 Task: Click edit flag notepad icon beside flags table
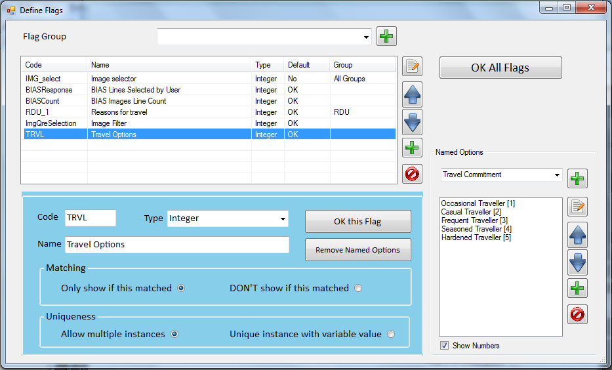click(x=412, y=66)
